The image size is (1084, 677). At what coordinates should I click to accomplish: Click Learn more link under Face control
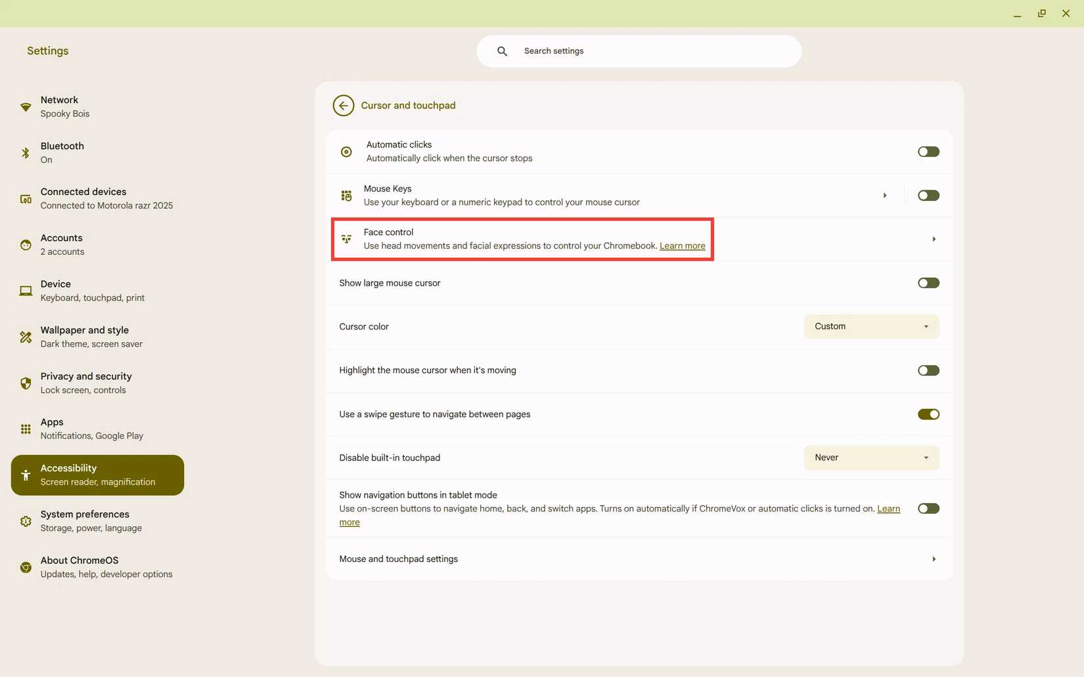pyautogui.click(x=682, y=246)
